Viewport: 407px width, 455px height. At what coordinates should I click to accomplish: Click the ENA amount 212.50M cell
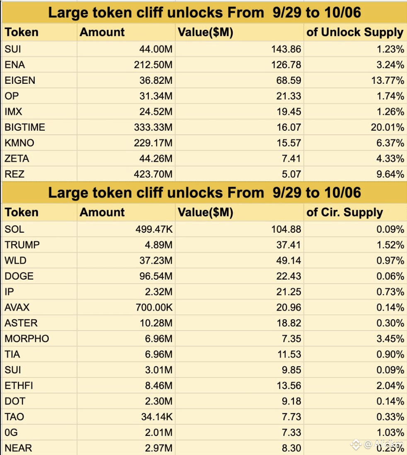[x=126, y=65]
